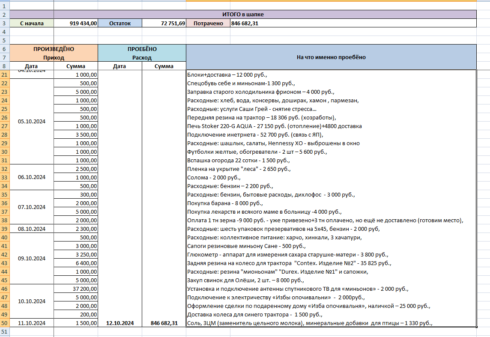
Task: Click the Печь Stoker 220-G AQUA text line
Action: pyautogui.click(x=275, y=126)
